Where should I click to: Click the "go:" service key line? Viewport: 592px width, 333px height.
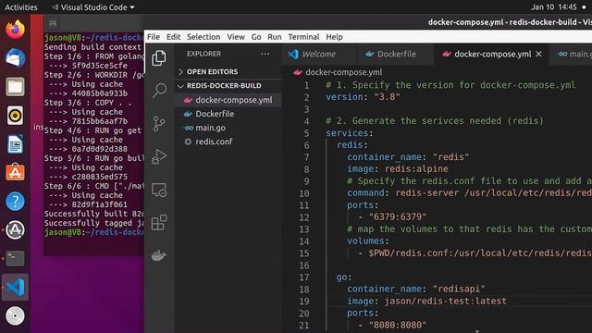[344, 277]
